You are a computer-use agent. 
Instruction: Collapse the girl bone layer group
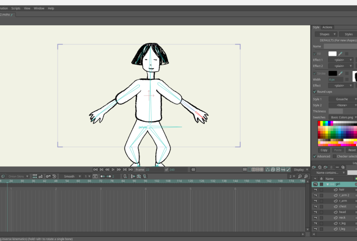pyautogui.click(x=328, y=184)
